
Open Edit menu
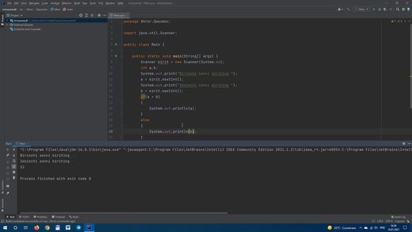[16, 3]
